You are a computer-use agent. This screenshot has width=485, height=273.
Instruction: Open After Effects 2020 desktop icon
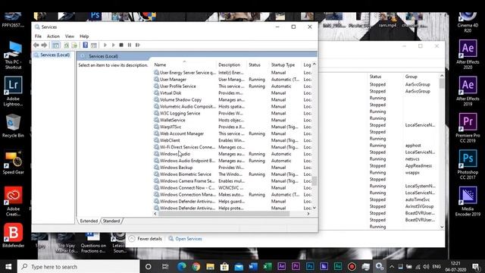tap(468, 55)
